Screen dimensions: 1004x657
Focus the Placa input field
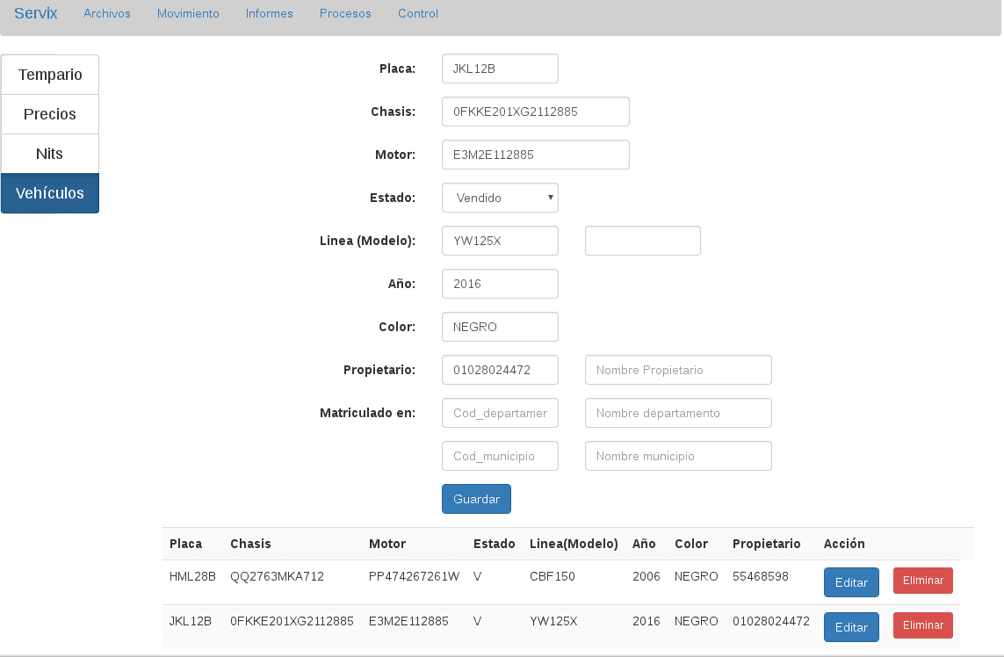point(500,69)
